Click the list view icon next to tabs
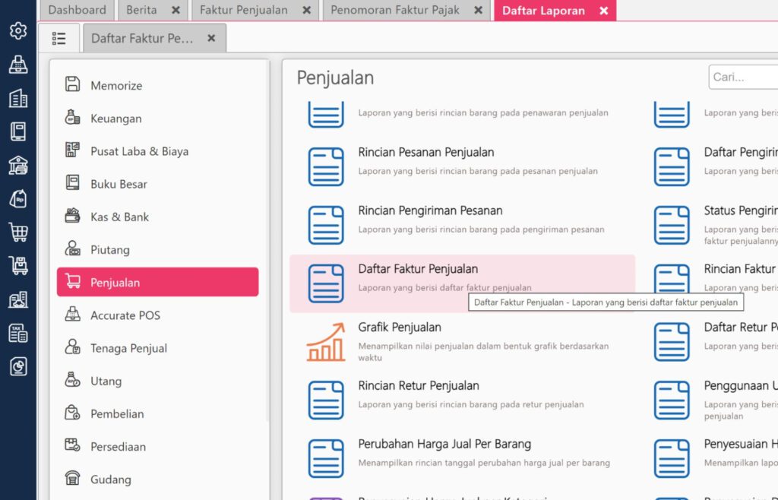Viewport: 778px width, 500px height. coord(59,37)
